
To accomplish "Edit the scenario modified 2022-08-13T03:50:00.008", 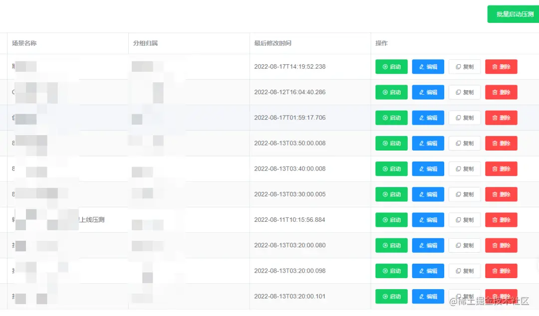I will [428, 143].
